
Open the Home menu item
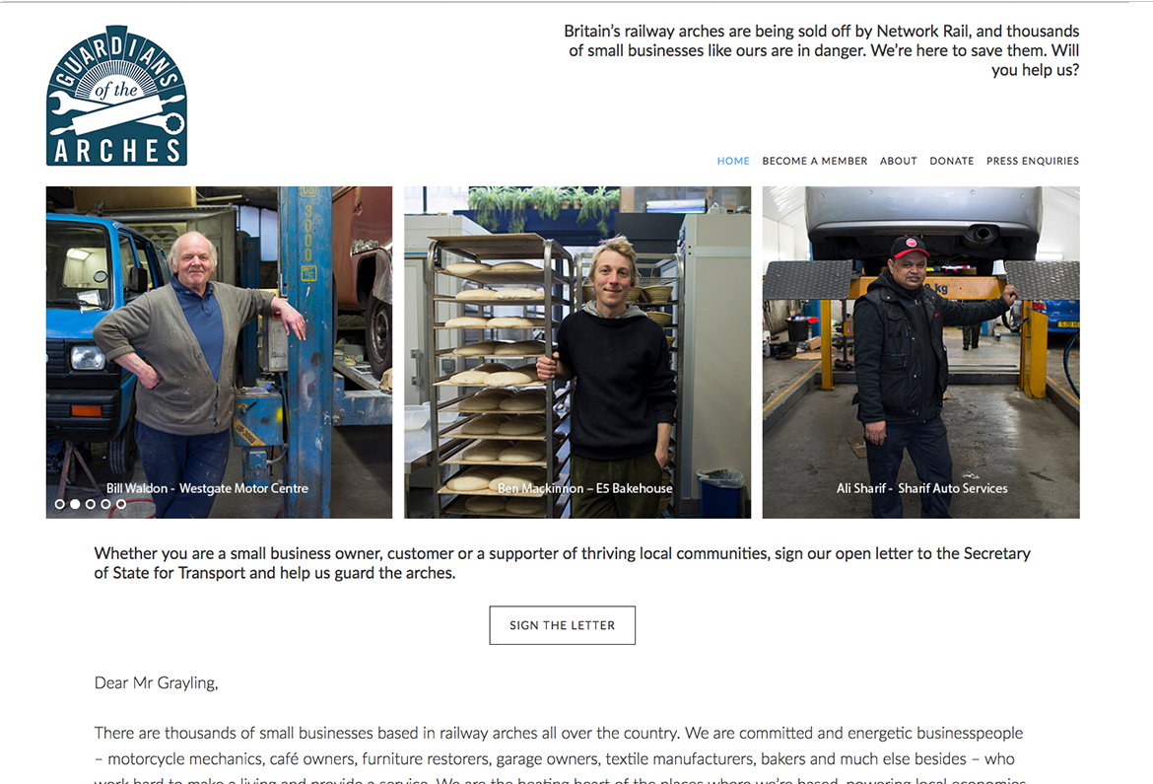tap(733, 161)
